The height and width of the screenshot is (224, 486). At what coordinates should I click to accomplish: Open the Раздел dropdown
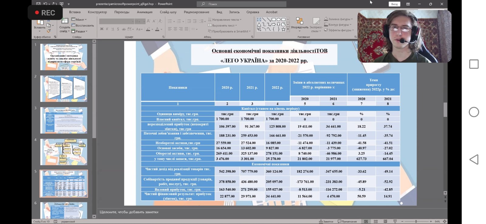click(x=79, y=31)
